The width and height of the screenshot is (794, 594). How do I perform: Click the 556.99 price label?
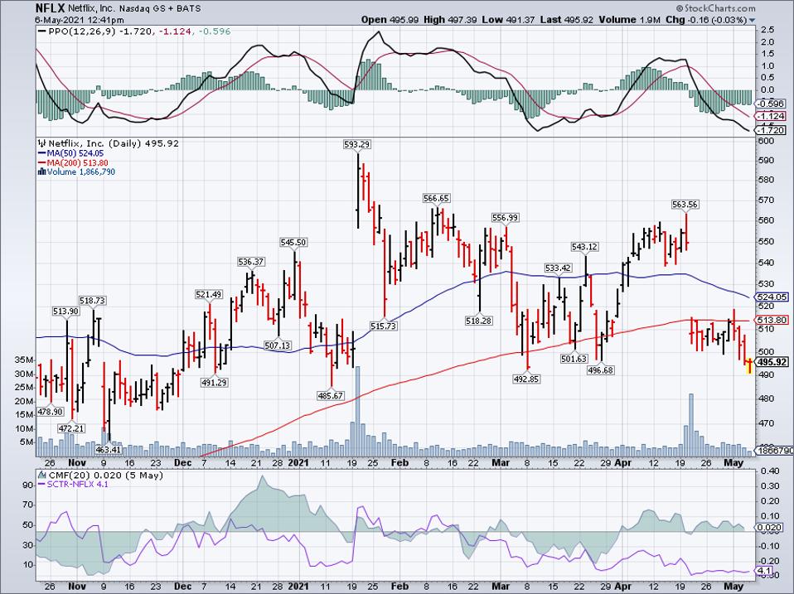tap(505, 218)
